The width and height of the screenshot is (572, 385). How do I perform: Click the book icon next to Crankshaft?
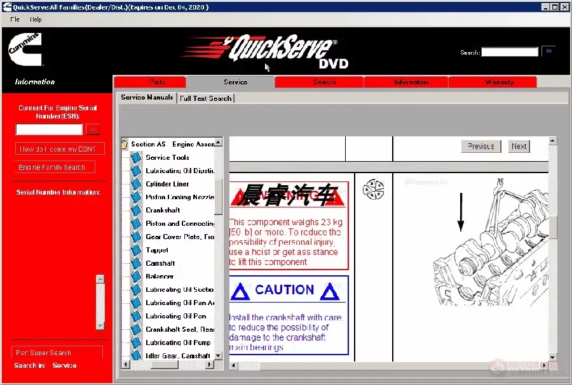[x=136, y=210]
